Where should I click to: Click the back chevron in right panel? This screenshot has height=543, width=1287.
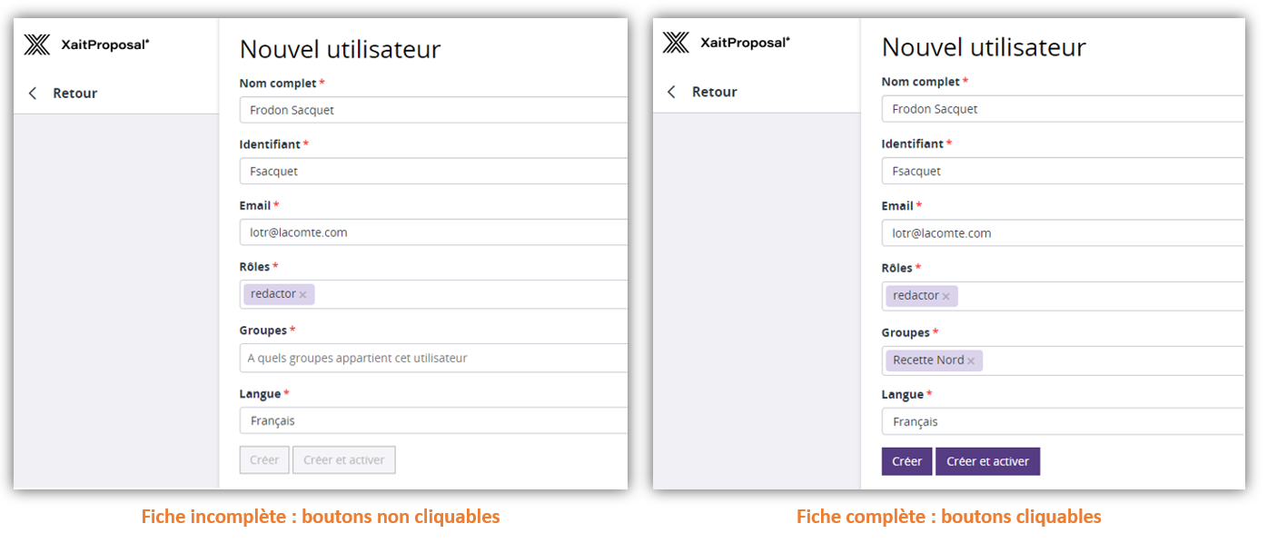click(672, 92)
